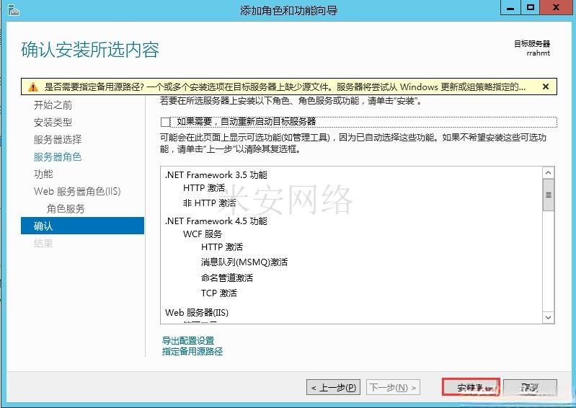This screenshot has width=576, height=408.
Task: Select .NET Framework 3.5 功能 in list
Action: 216,174
